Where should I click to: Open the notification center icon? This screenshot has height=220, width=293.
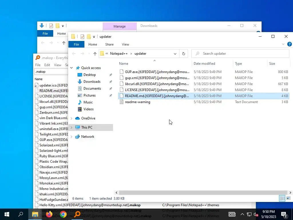pos(284,214)
